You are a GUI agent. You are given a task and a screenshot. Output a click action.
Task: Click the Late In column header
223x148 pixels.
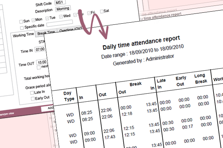point(160,84)
